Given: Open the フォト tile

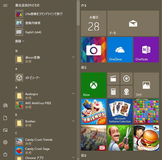Looking at the screenshot, I should (146, 85).
